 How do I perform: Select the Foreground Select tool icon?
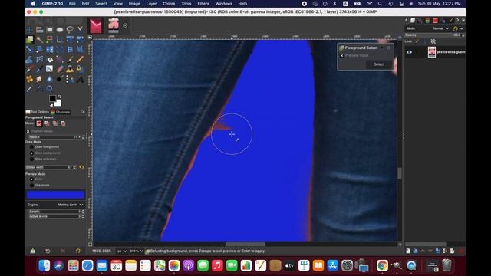pos(29,40)
